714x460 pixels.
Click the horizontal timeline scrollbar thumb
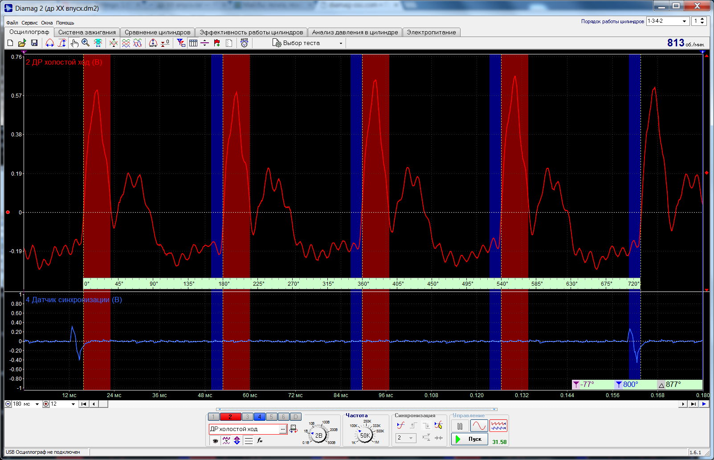click(x=103, y=404)
